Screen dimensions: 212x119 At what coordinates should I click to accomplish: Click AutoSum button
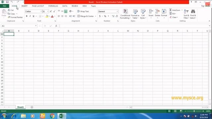pyautogui.click(x=175, y=10)
